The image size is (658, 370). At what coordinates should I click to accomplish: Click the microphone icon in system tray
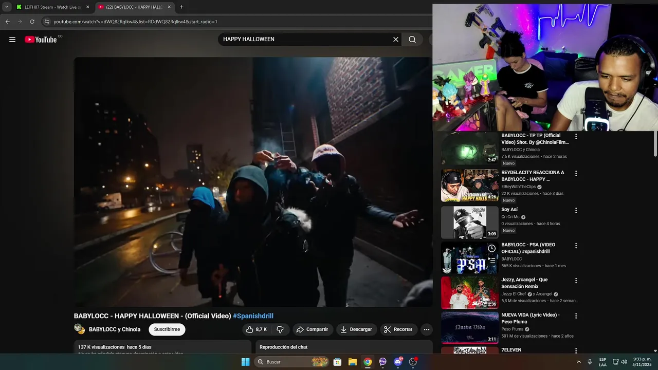[x=590, y=362]
